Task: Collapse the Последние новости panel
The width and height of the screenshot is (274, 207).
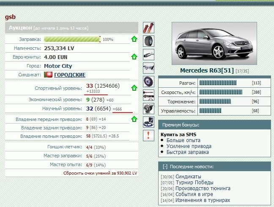Action: click(165, 167)
